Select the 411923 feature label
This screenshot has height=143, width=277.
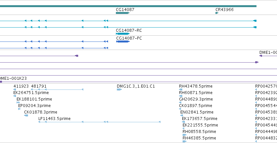(21, 86)
